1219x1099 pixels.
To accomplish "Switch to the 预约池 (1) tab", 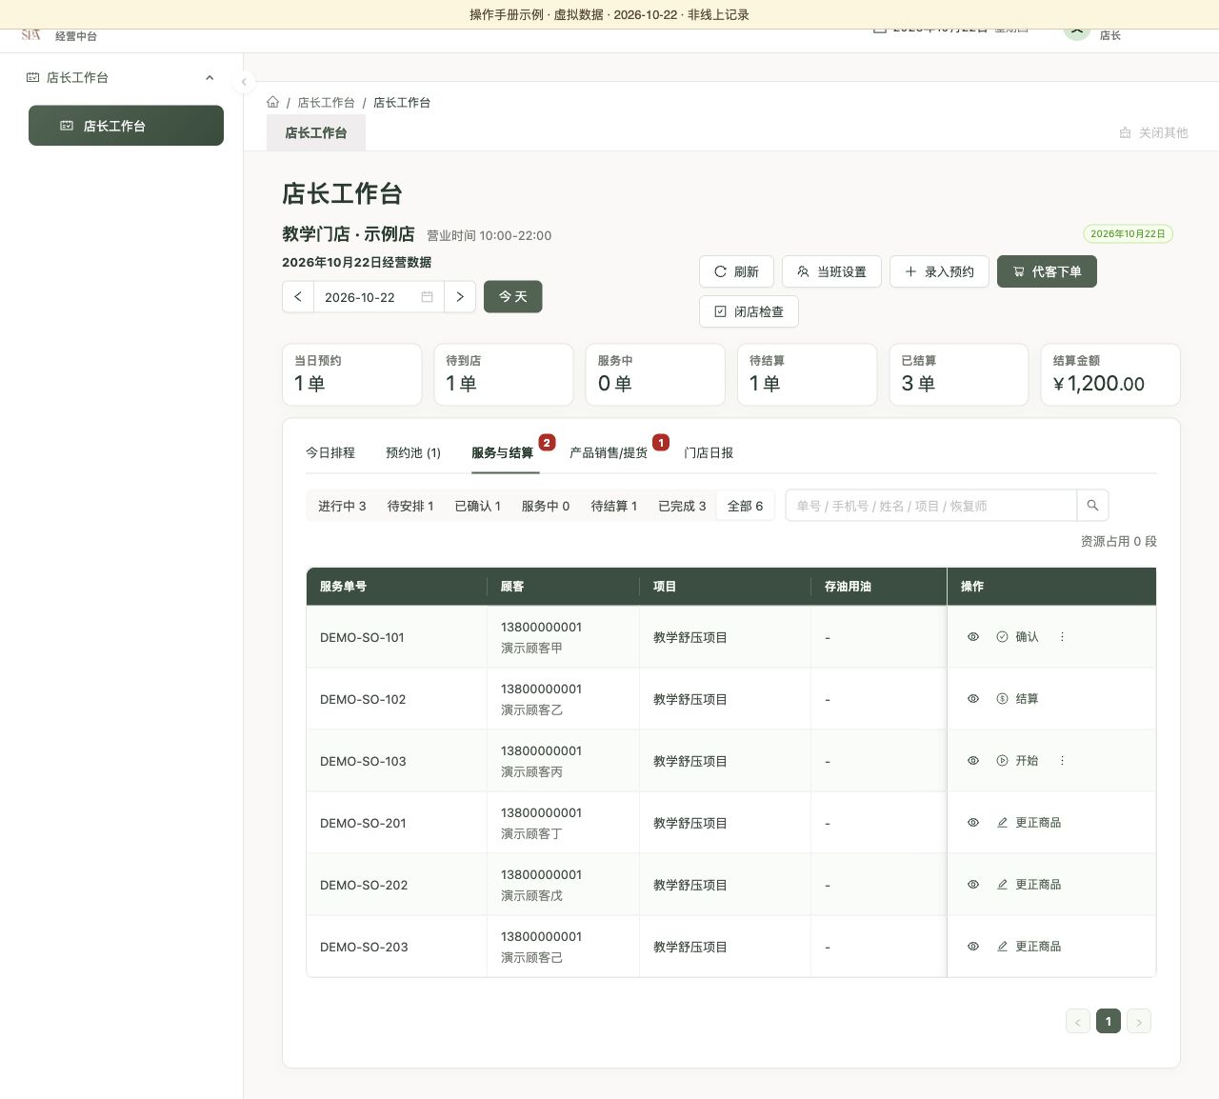I will (x=413, y=453).
